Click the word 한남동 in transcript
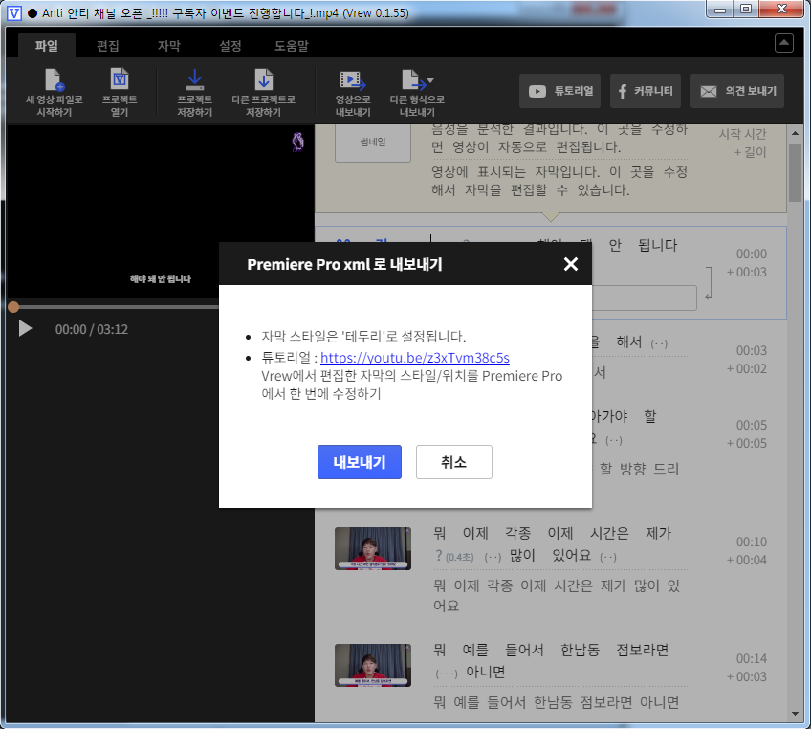811x729 pixels. (580, 650)
